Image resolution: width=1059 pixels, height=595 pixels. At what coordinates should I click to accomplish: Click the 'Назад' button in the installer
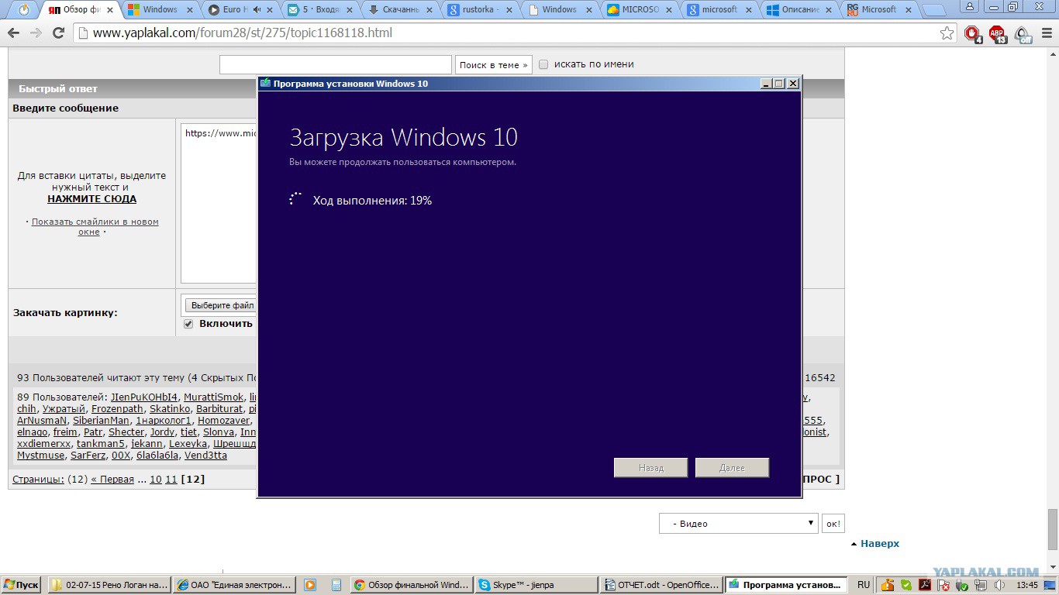pos(650,467)
